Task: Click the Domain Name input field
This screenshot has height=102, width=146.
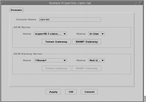Action: [x=70, y=20]
